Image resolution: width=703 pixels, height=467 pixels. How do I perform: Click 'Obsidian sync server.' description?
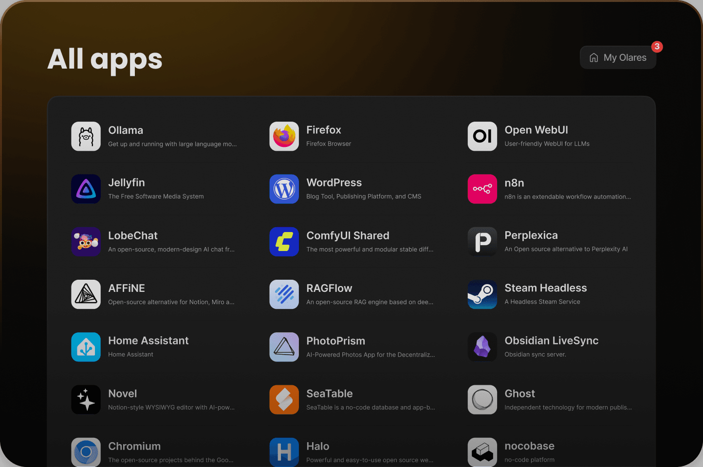[535, 355]
